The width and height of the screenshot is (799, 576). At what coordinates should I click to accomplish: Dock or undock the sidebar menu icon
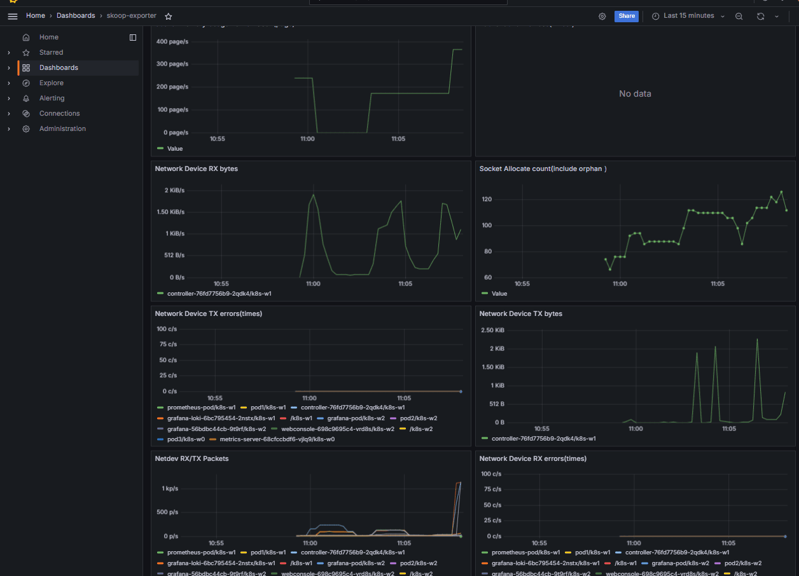pos(133,38)
